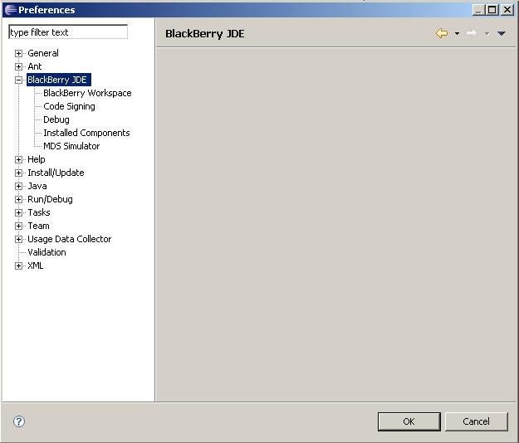The width and height of the screenshot is (519, 443).
Task: Collapse the BlackBerry JDE tree node
Action: pos(18,80)
